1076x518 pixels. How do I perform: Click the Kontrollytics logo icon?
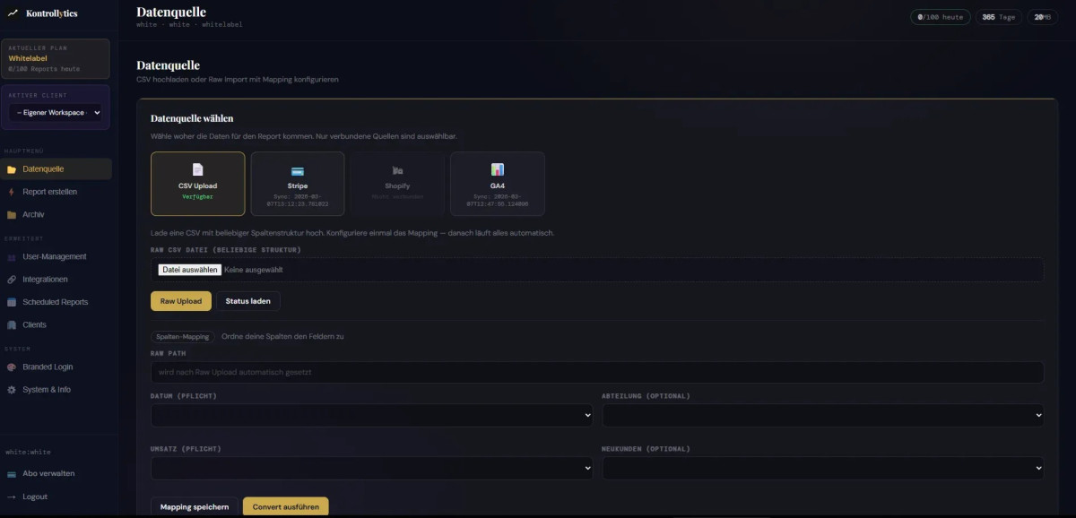click(14, 13)
